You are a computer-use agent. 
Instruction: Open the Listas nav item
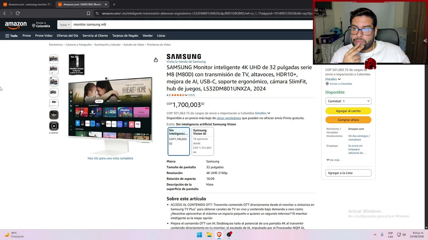(161, 36)
